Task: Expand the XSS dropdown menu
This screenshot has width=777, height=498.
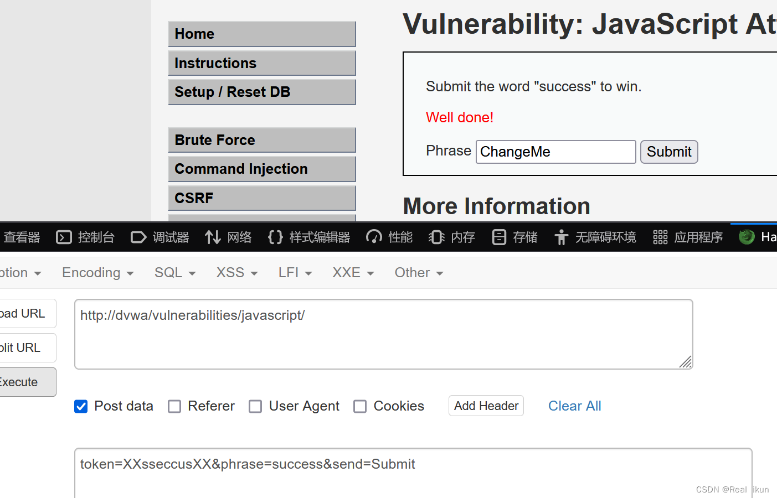Action: coord(237,273)
